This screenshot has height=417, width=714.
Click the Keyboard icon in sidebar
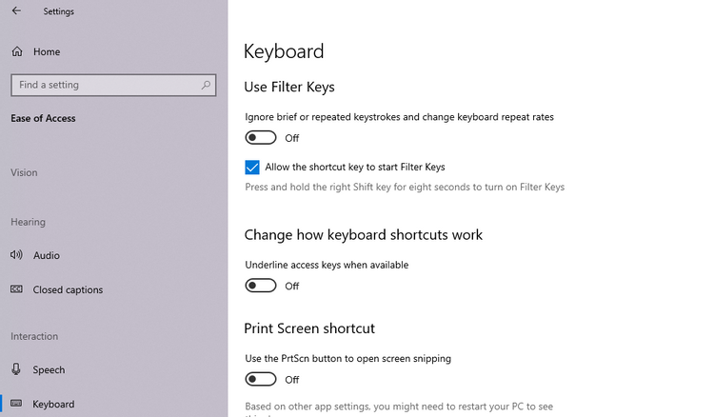17,404
